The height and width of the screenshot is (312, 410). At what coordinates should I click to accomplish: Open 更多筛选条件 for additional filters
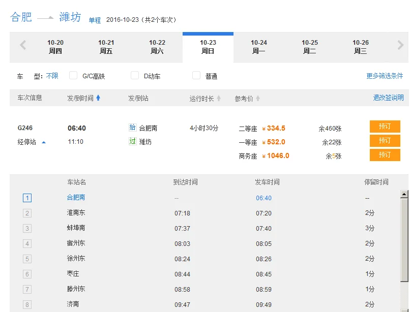[x=385, y=75]
